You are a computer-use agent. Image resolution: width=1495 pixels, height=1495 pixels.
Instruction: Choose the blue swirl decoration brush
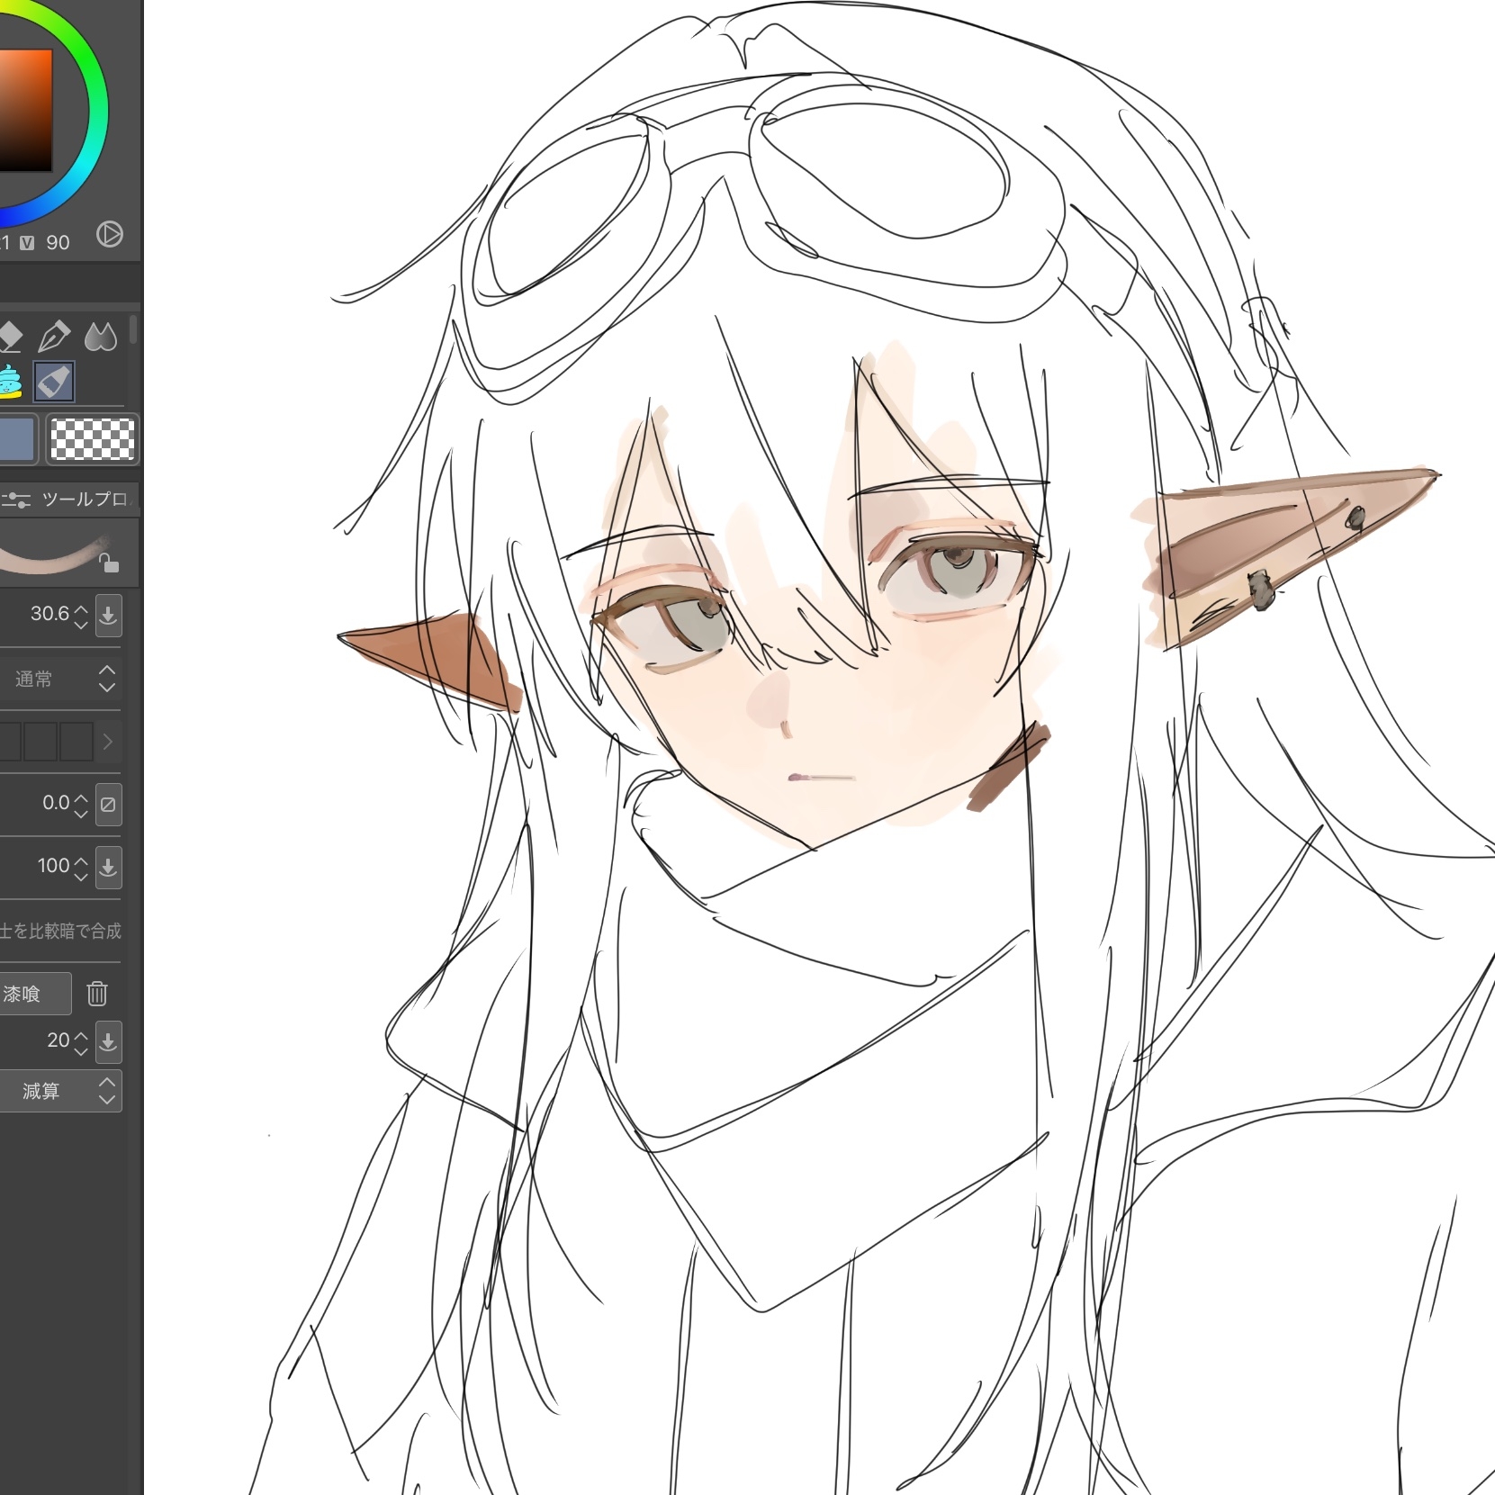click(9, 382)
